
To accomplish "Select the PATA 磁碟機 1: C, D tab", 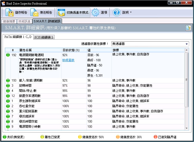I will (18, 37).
